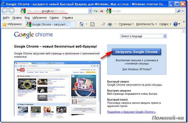Click the Избранное favorites star button

click(12, 24)
